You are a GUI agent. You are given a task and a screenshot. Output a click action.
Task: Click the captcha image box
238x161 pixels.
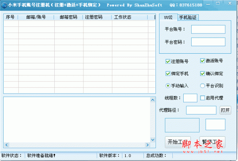pyautogui.click(x=182, y=125)
